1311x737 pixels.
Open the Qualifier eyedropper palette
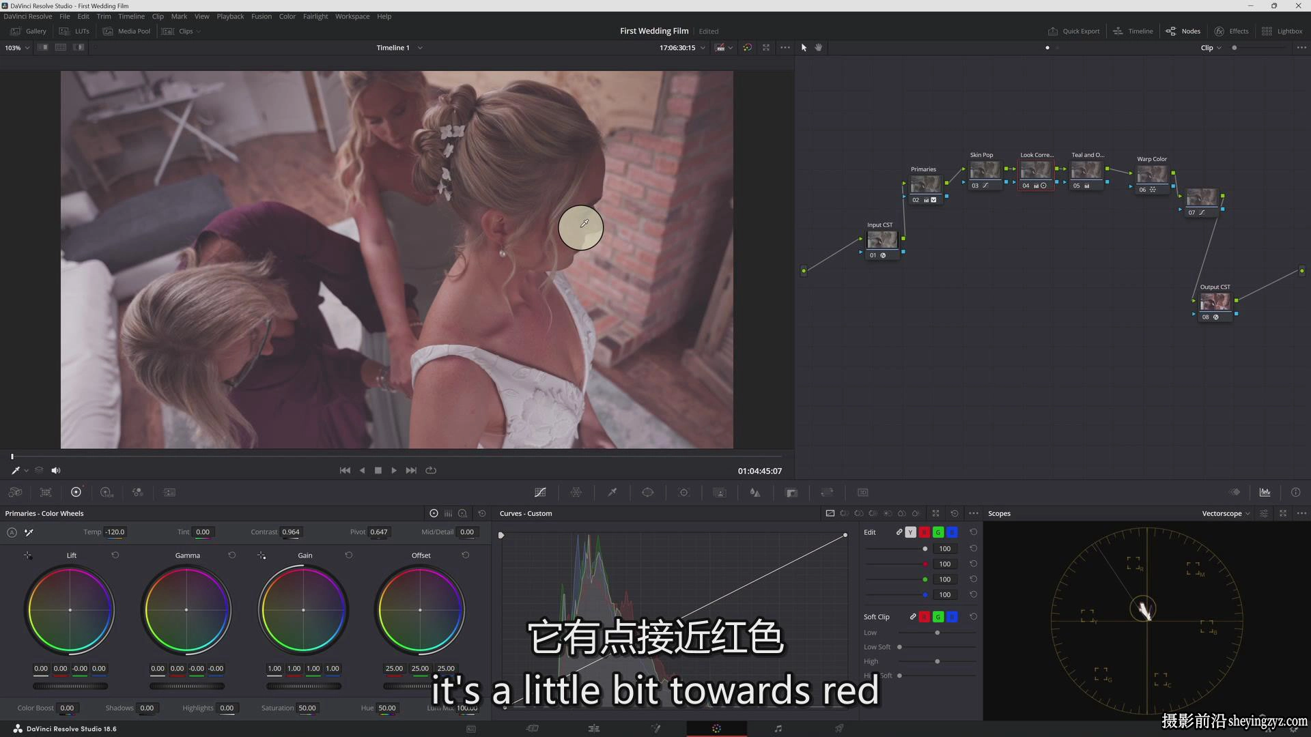612,492
